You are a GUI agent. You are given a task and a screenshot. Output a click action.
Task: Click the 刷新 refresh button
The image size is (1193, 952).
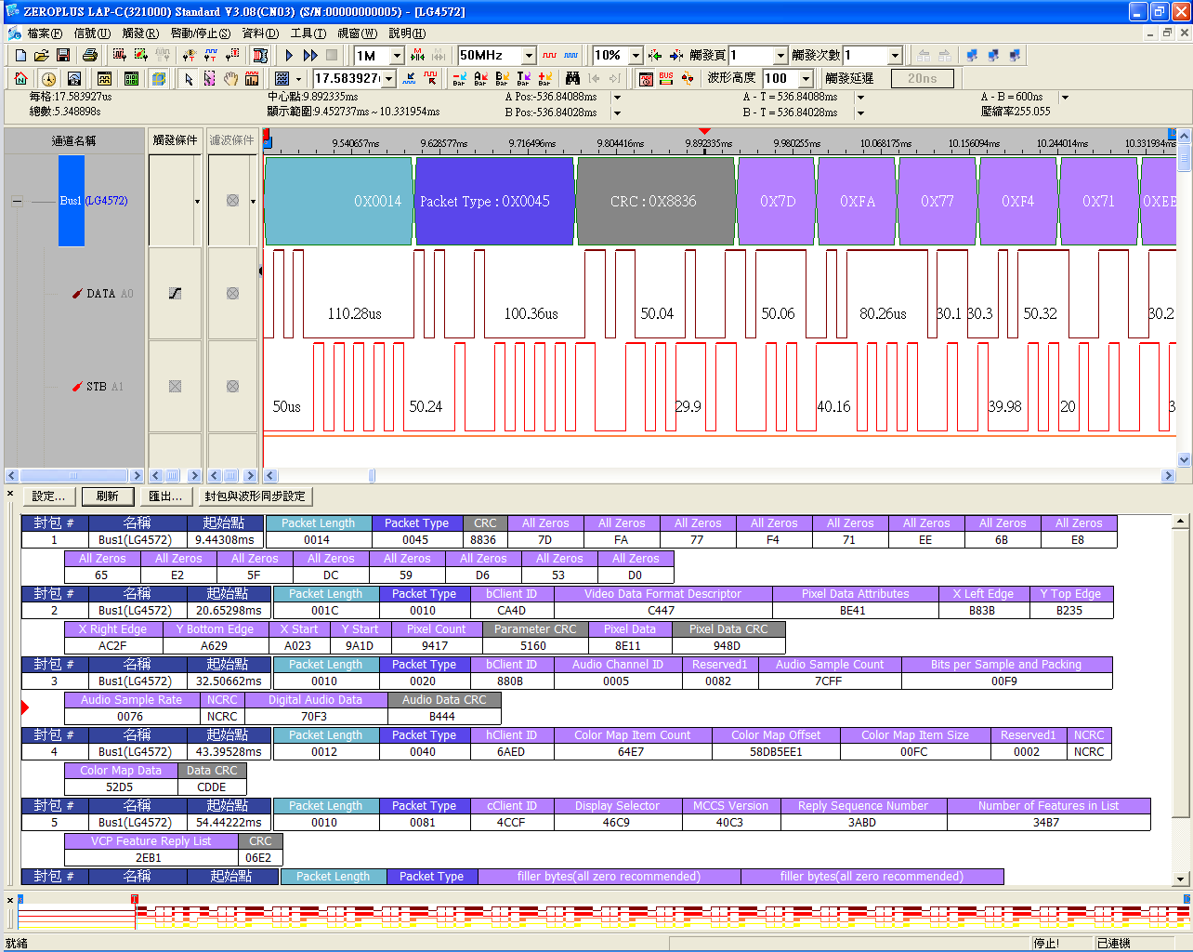coord(108,496)
